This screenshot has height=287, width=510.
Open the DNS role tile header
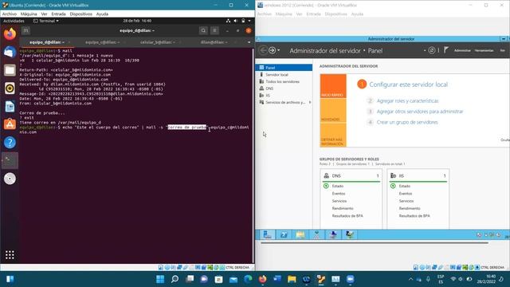tap(351, 175)
